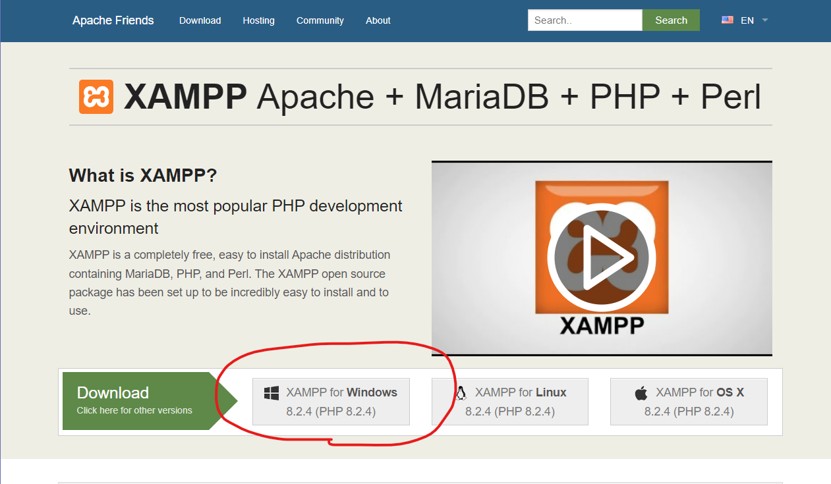Click the US flag language icon

click(728, 20)
